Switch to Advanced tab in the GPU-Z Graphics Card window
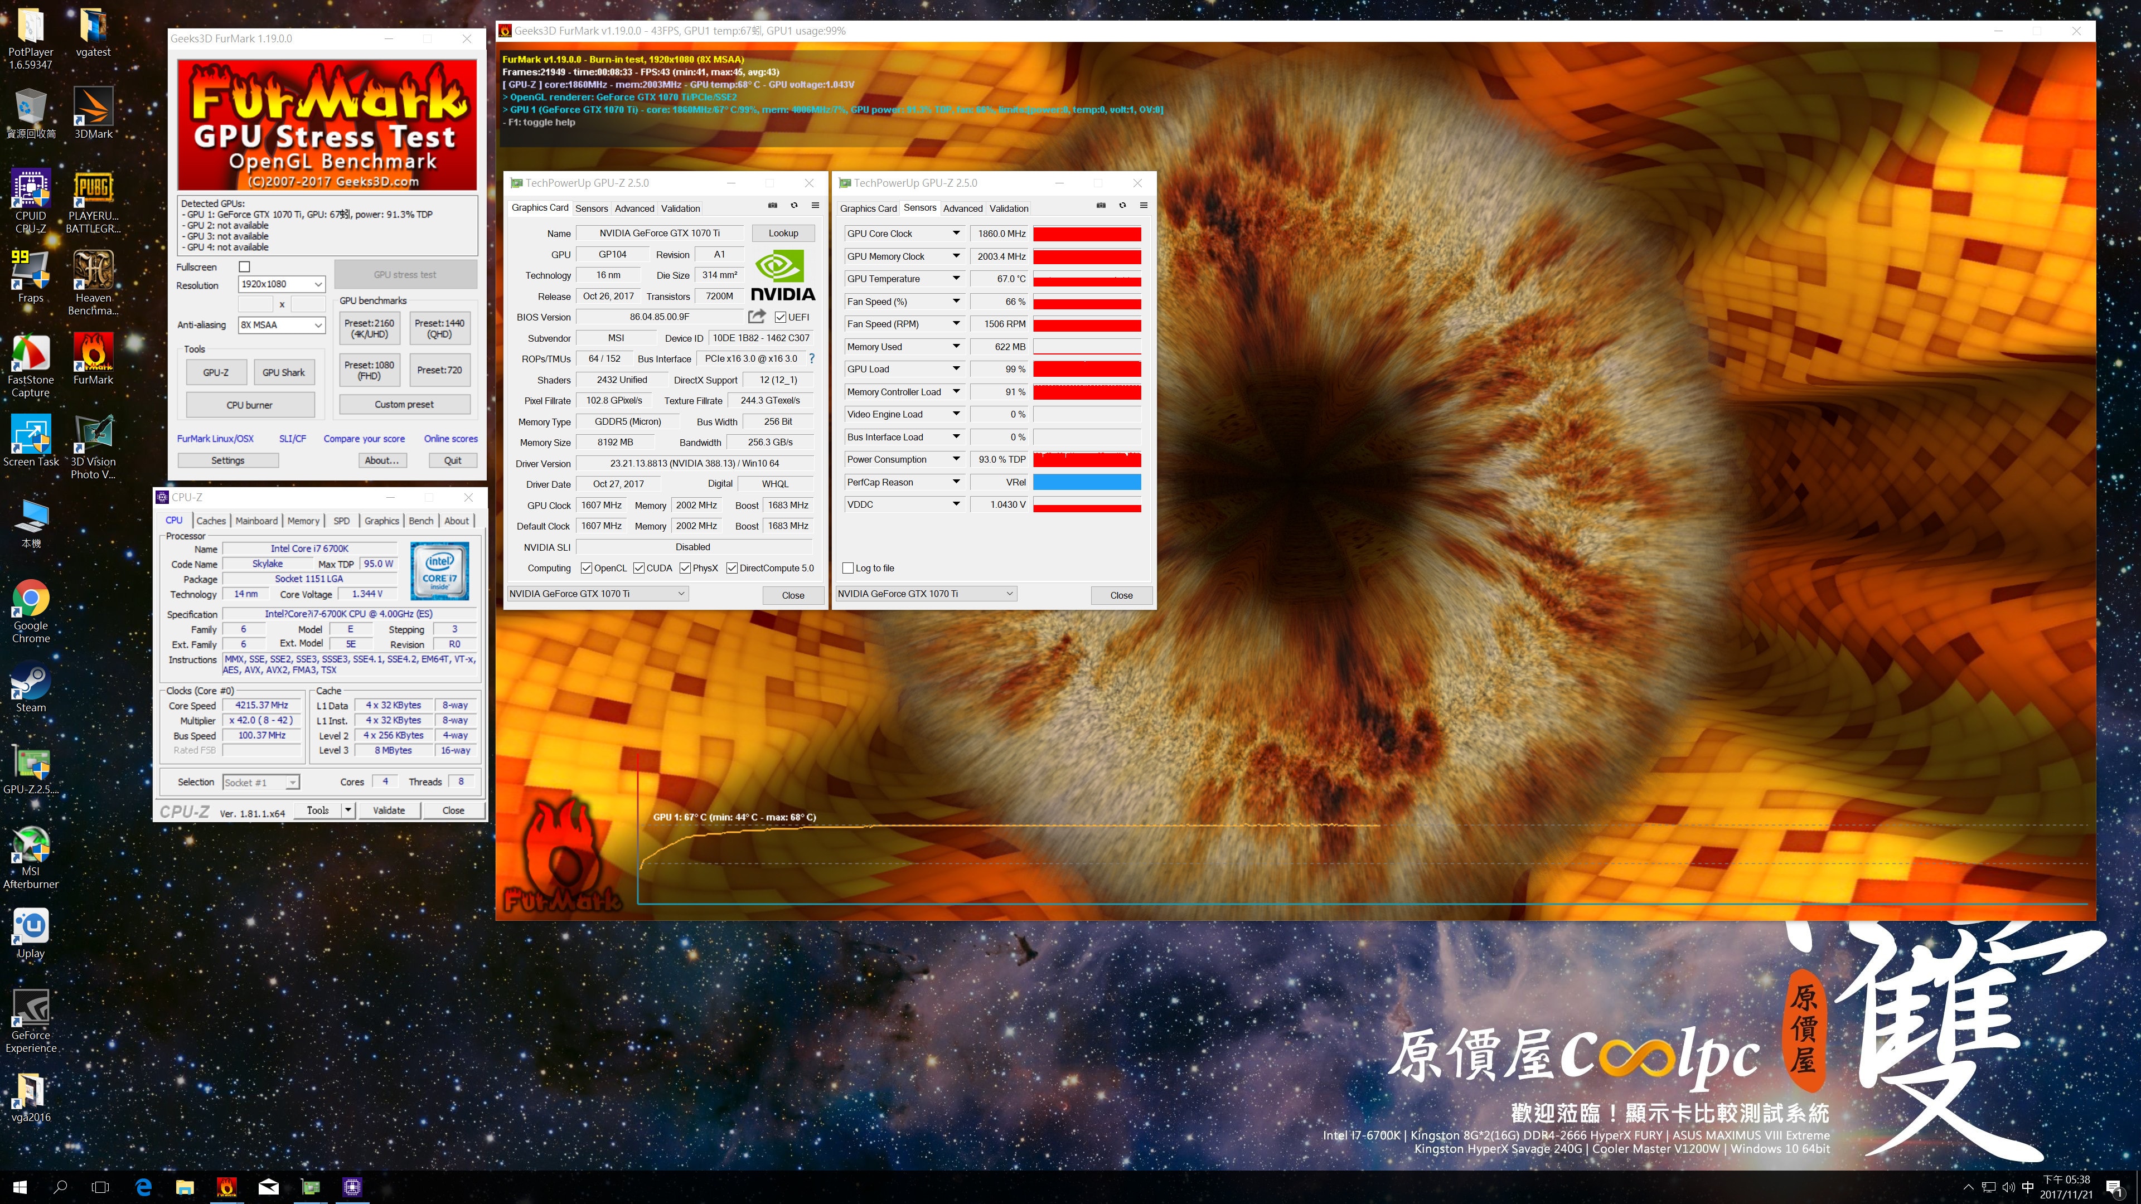The width and height of the screenshot is (2141, 1204). [x=634, y=208]
